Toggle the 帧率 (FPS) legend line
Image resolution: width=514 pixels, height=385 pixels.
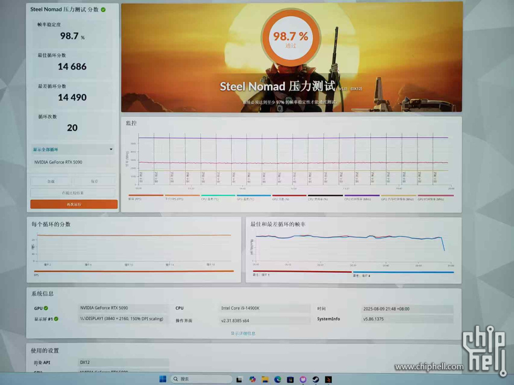(x=146, y=196)
